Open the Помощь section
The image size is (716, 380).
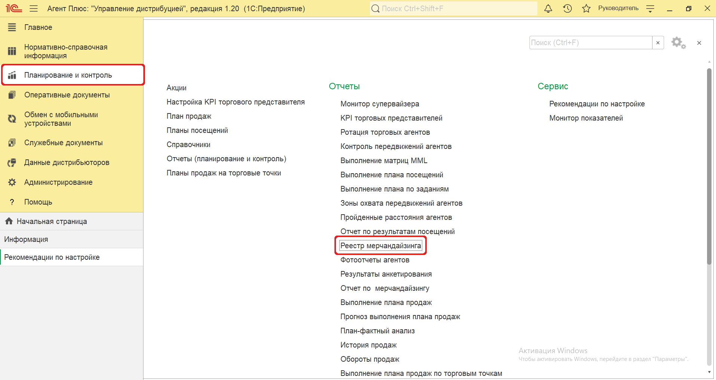click(72, 202)
